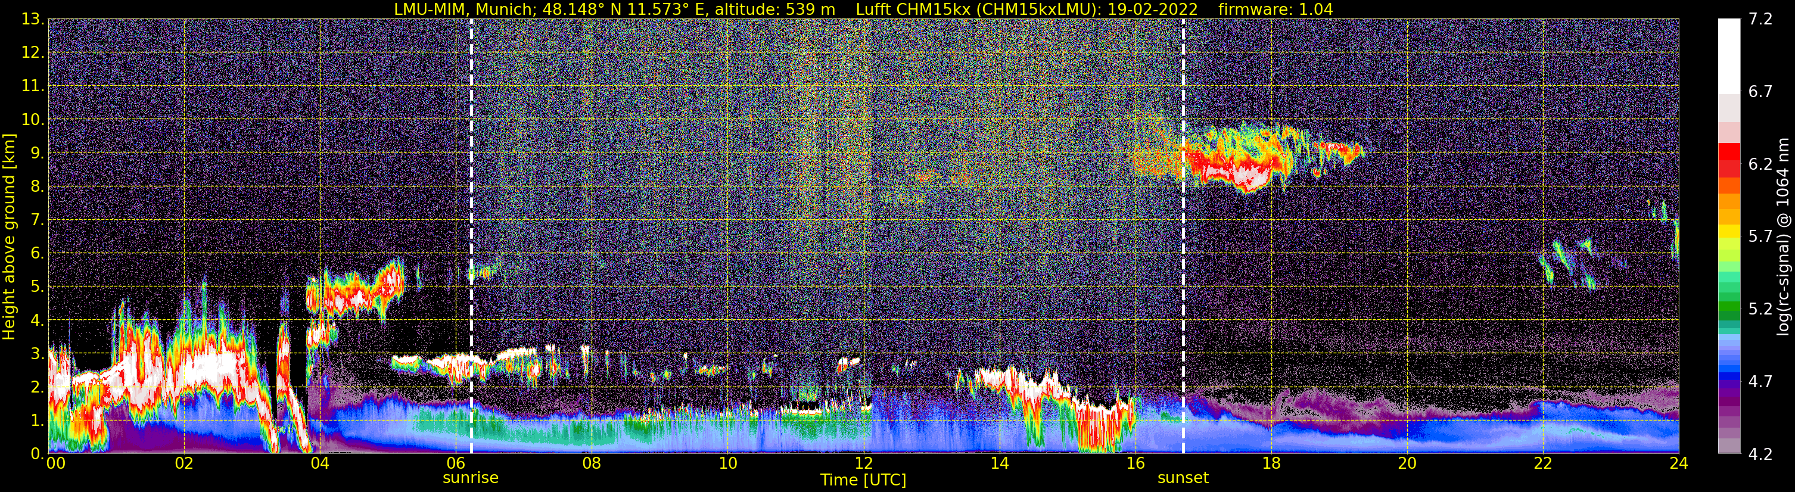Click the '7.2' colorbar value

(x=1760, y=19)
